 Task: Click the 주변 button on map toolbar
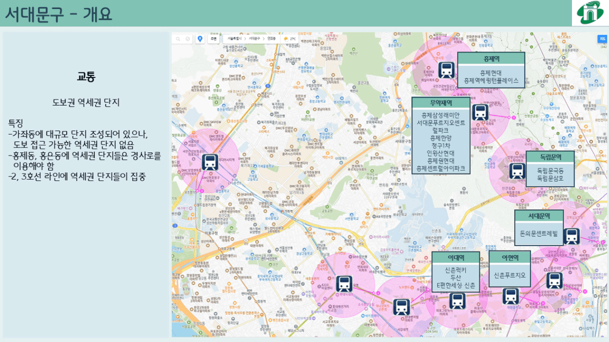click(x=214, y=38)
